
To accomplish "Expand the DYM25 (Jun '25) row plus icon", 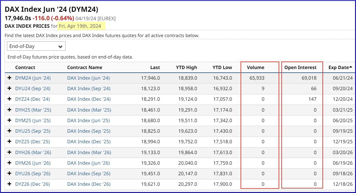I will [x=10, y=120].
